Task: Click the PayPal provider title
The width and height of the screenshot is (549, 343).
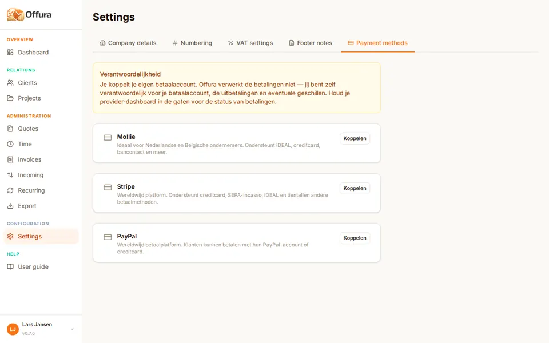Action: pos(127,236)
